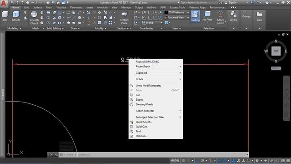Click the Smooth Object mesh tool
Image resolution: width=291 pixels, height=164 pixels.
point(34,18)
